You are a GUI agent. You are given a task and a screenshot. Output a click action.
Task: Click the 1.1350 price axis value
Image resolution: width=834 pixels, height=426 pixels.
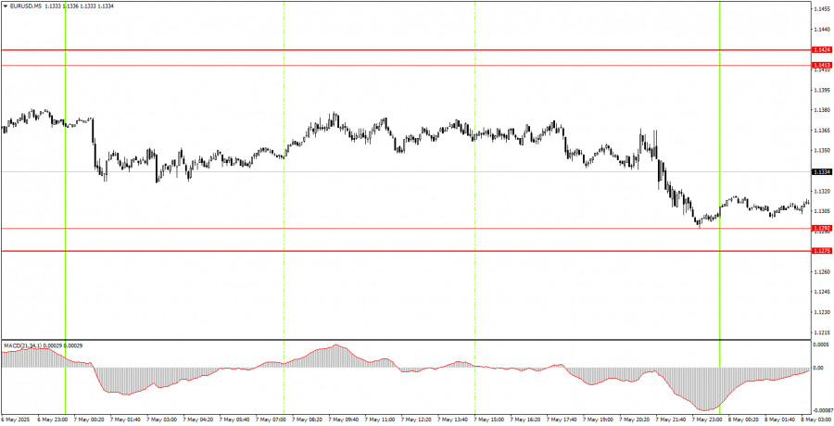823,151
